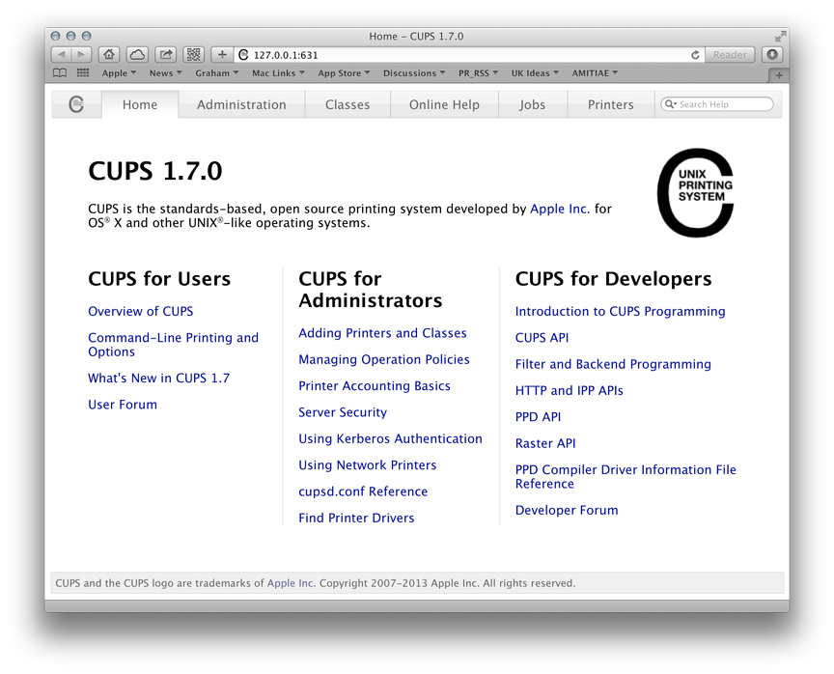Add bookmark with the plus button
This screenshot has width=834, height=674.
(x=222, y=54)
